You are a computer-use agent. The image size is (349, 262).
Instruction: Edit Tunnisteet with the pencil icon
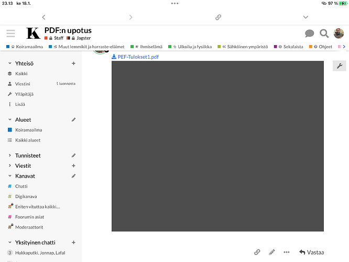point(73,156)
